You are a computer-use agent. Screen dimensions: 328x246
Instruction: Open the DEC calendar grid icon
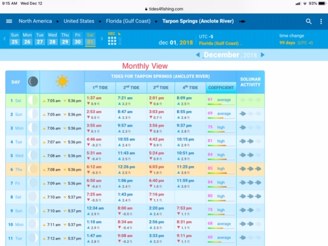click(112, 39)
